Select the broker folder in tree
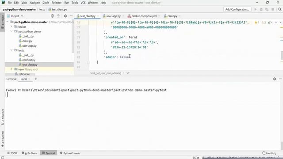283x159 pixels. [22, 26]
